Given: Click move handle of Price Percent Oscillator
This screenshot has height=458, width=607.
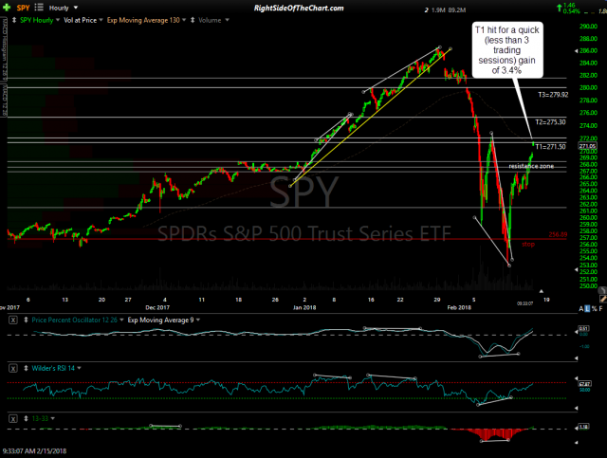Looking at the screenshot, I should pos(26,320).
